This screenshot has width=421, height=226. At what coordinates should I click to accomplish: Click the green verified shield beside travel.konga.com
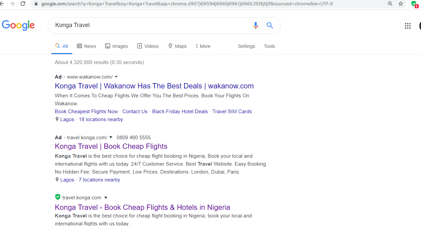[x=58, y=197]
